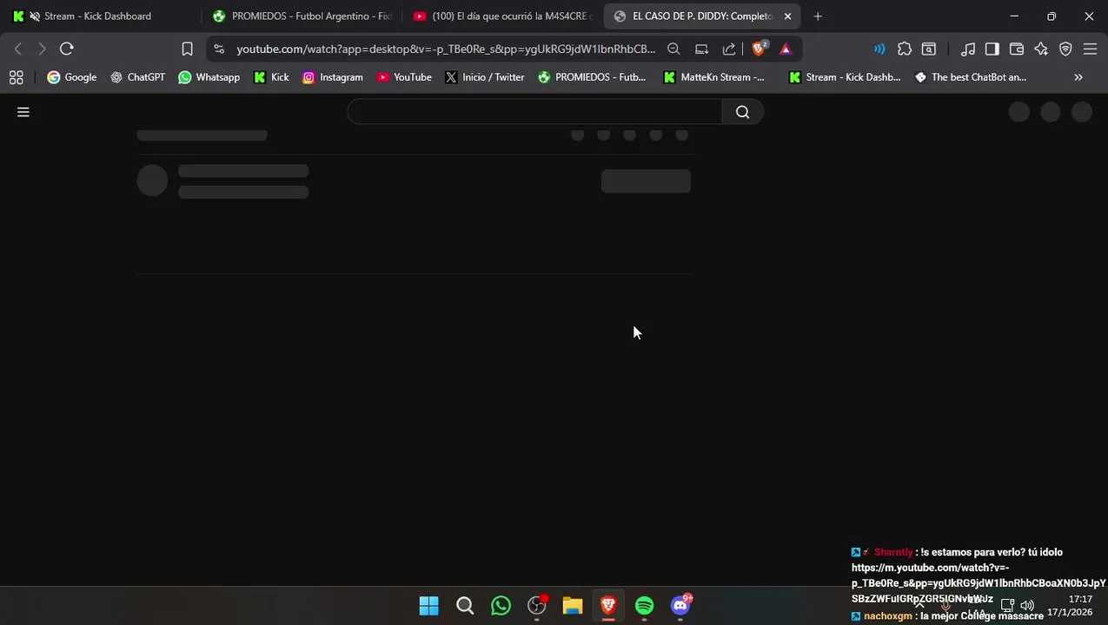Open the MatteKn Stream bookmark
1108x625 pixels.
point(714,77)
